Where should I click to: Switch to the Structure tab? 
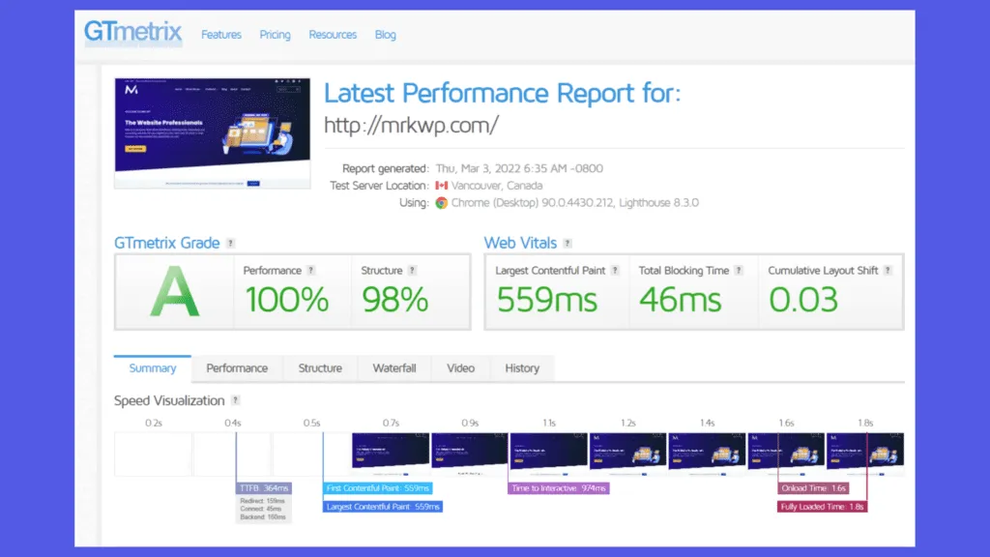click(x=320, y=368)
